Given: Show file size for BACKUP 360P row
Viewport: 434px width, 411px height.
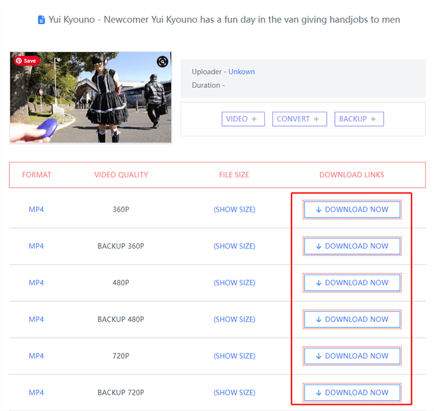Looking at the screenshot, I should pyautogui.click(x=234, y=246).
